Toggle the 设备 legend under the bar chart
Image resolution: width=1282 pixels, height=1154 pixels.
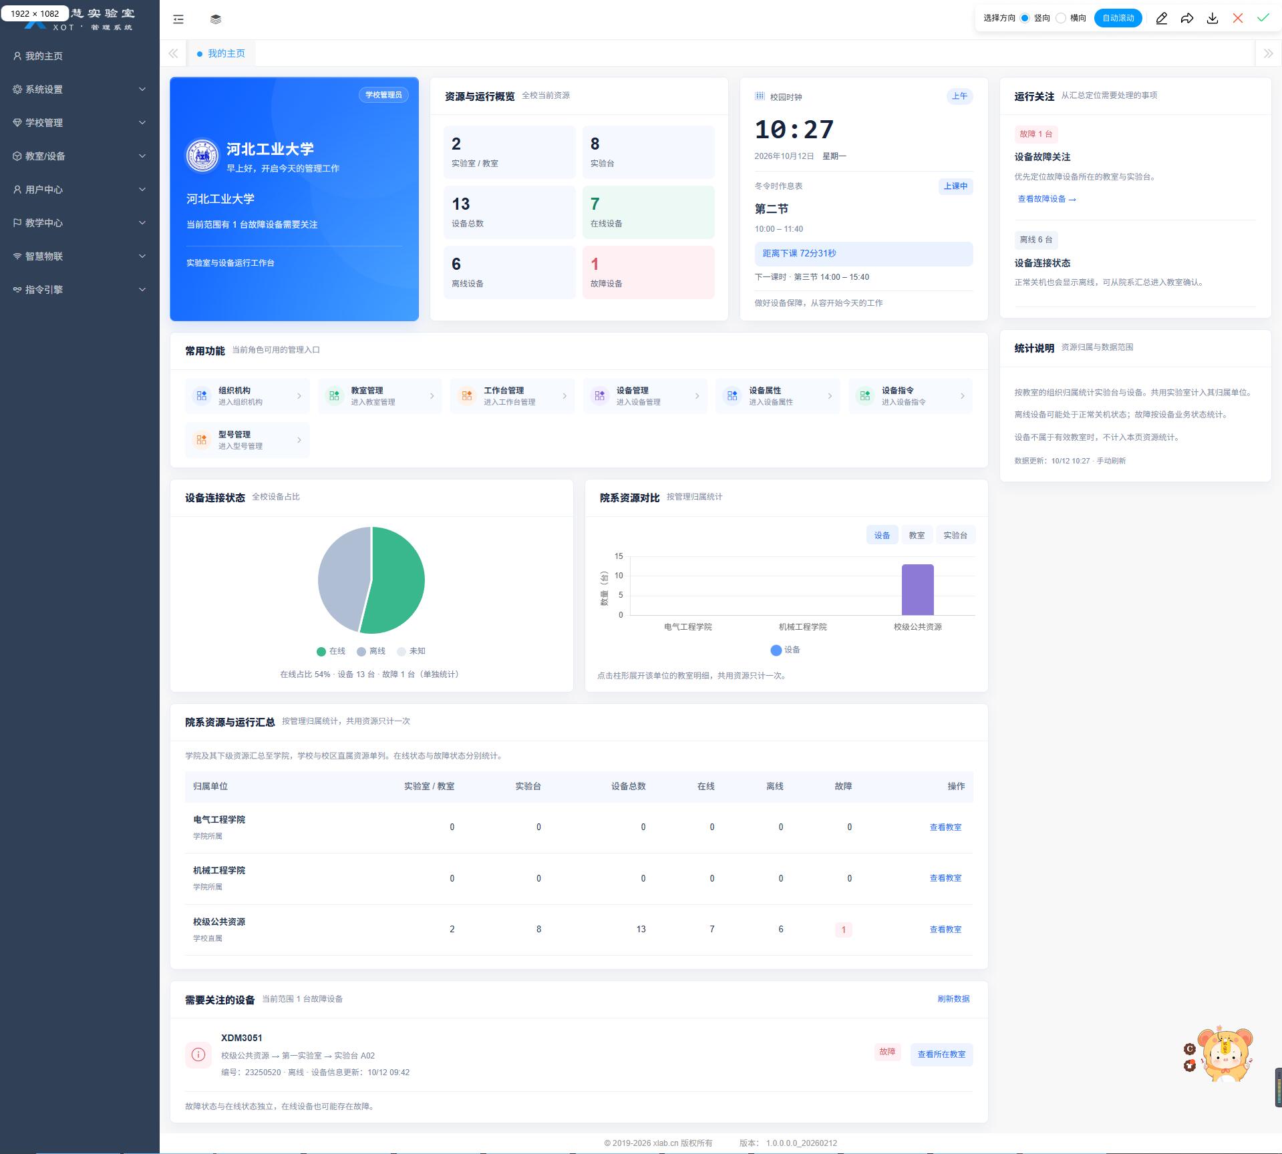tap(785, 650)
